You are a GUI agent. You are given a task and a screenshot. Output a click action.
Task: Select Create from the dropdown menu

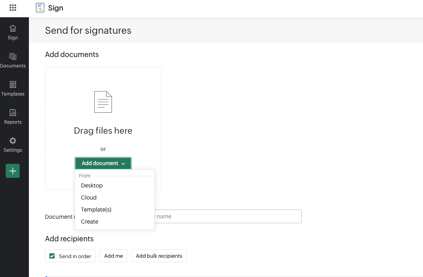point(89,222)
